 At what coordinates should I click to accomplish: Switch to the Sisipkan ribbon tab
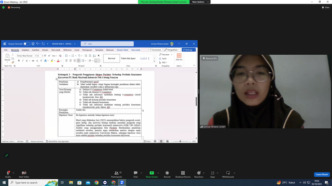pyautogui.click(x=25, y=50)
